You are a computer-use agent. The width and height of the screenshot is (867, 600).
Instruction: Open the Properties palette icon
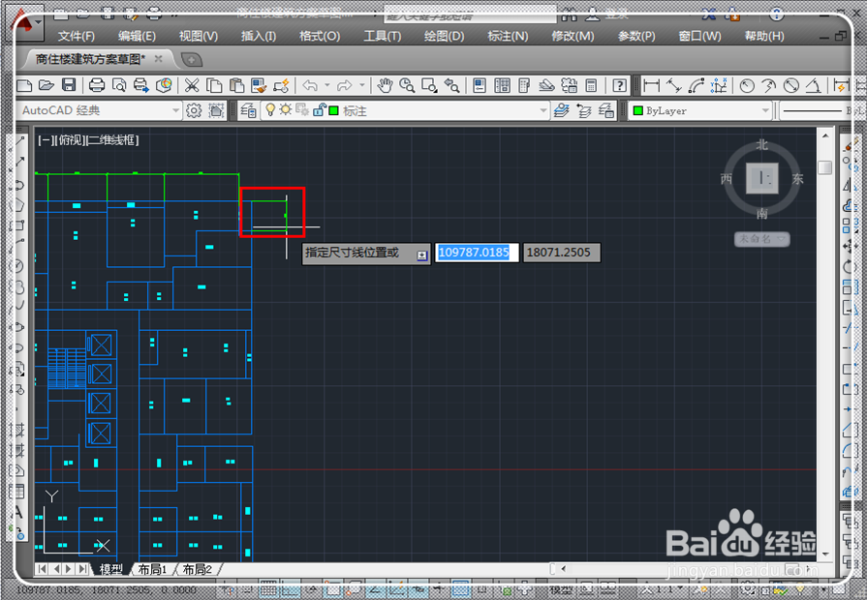480,85
